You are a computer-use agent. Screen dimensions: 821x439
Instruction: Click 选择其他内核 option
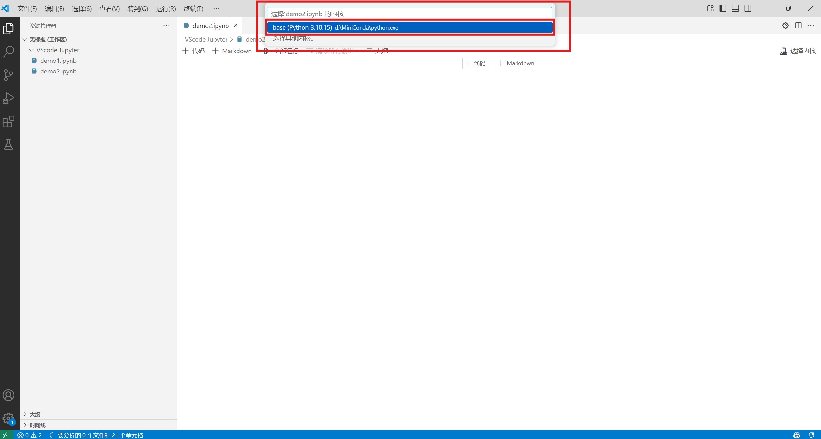tap(293, 39)
